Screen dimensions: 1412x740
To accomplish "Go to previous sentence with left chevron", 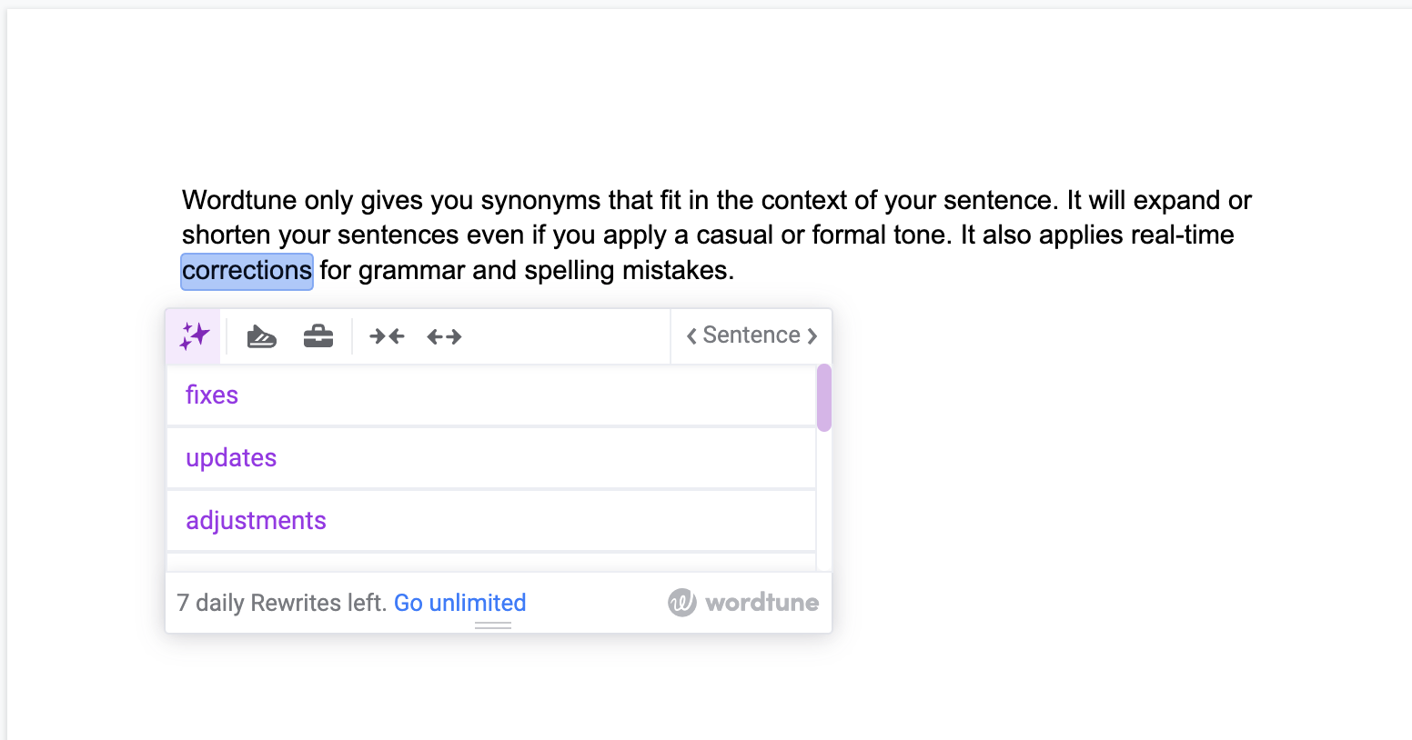I will 691,336.
